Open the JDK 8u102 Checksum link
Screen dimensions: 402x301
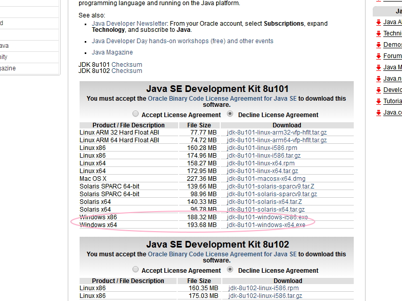[x=127, y=71]
